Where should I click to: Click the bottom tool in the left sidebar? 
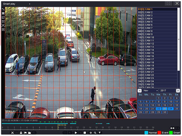point(3,29)
